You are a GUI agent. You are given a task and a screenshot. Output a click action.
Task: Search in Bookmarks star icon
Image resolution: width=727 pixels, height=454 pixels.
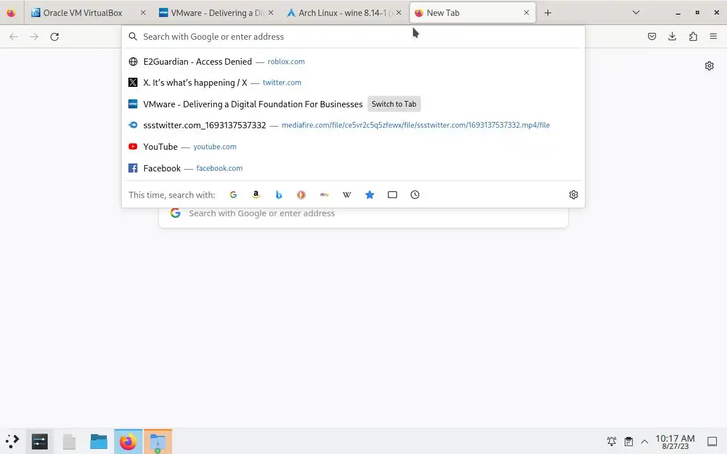coord(370,195)
